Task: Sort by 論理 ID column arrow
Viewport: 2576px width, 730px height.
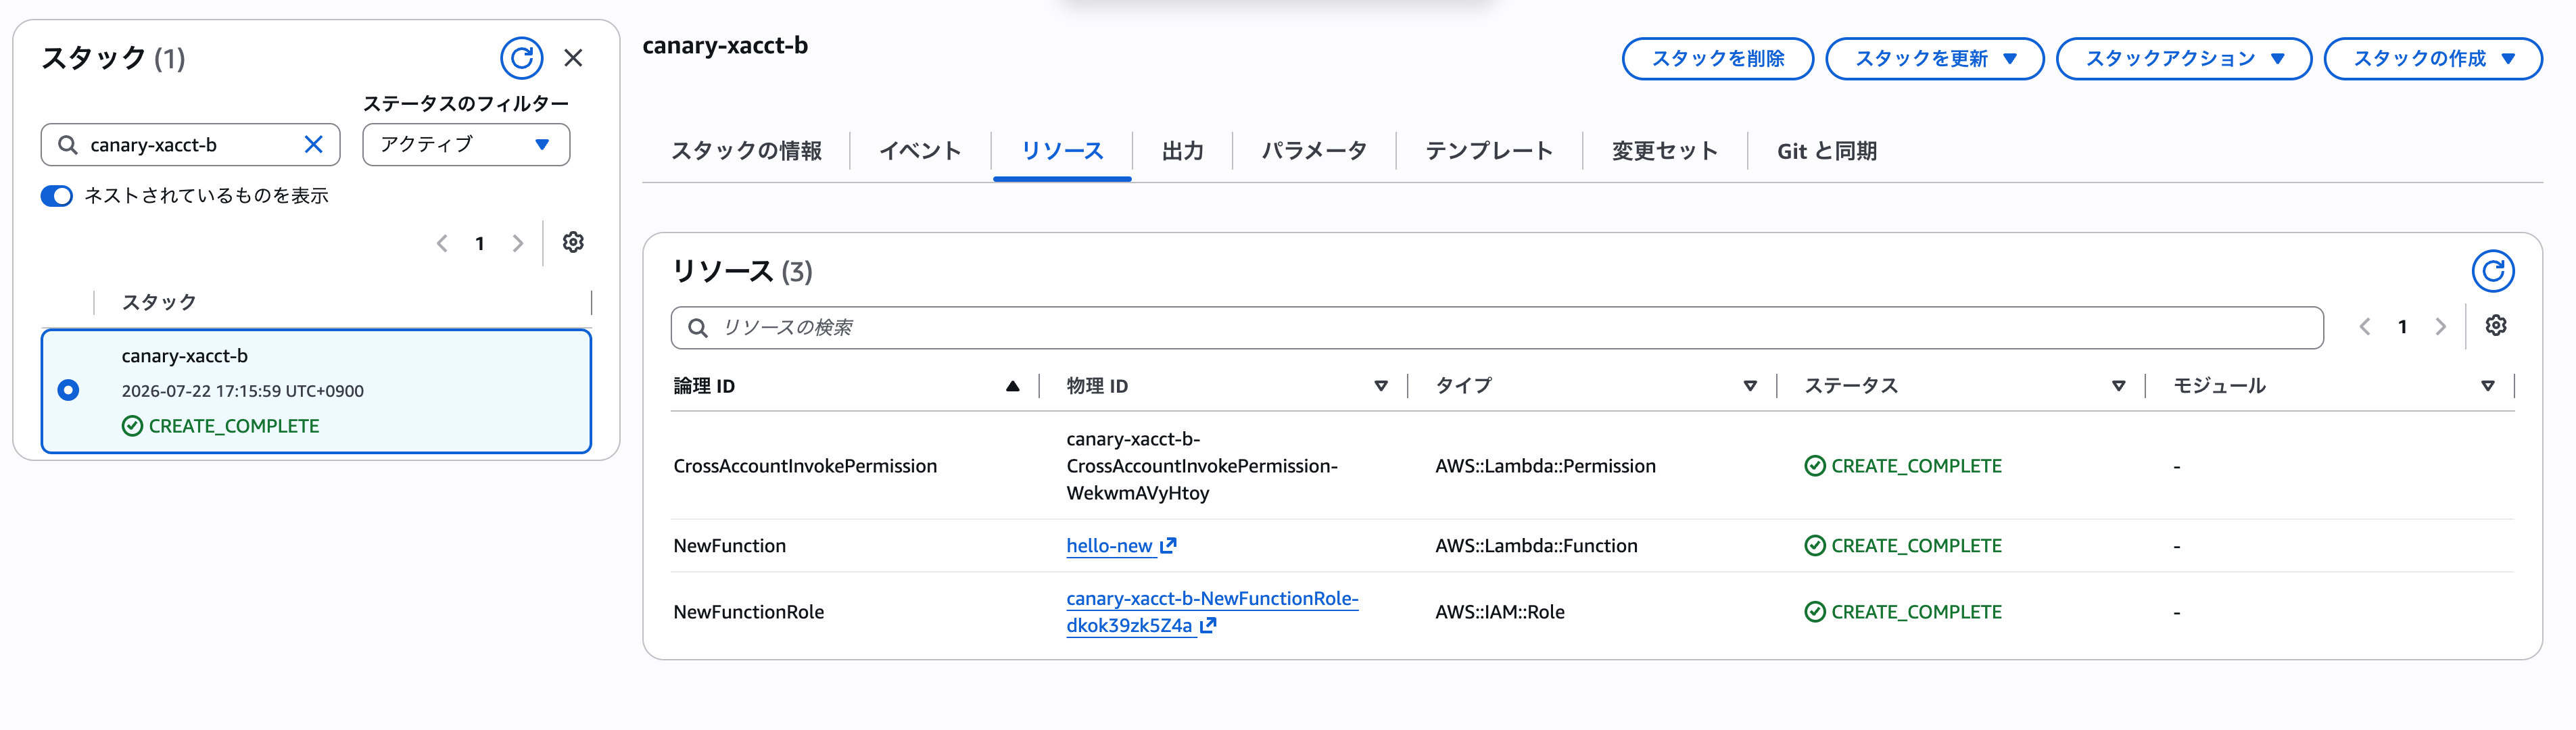Action: [x=1012, y=386]
